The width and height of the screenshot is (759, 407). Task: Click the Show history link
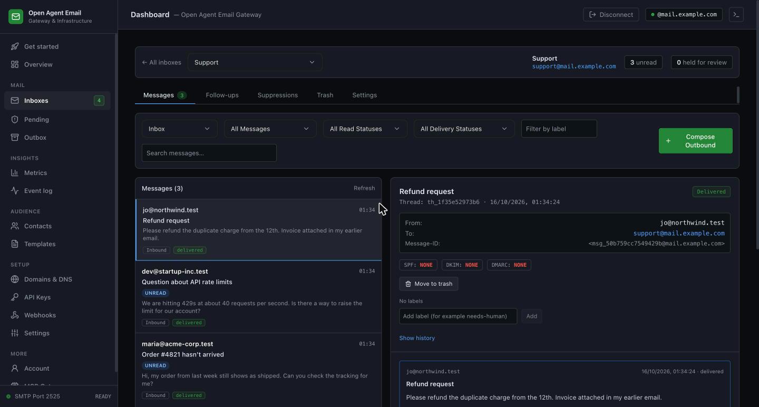[x=417, y=338]
